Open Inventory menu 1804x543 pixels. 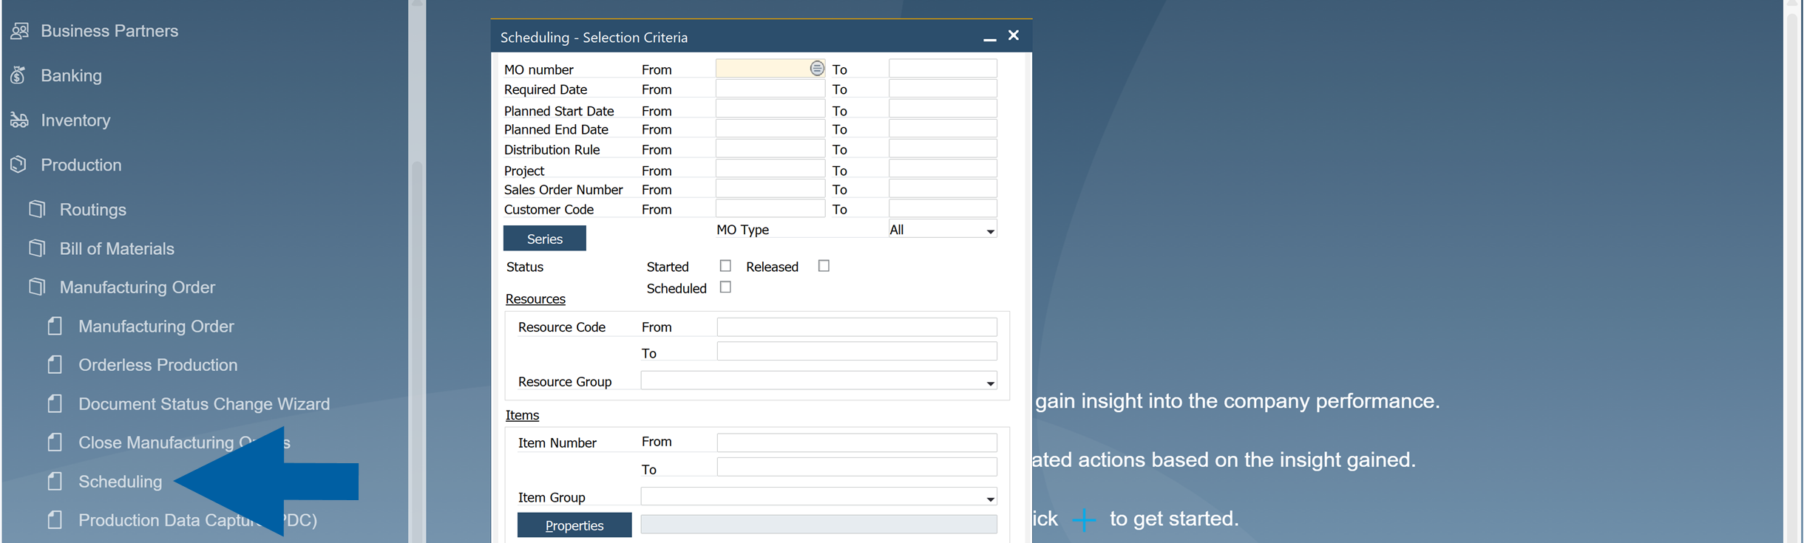(75, 120)
